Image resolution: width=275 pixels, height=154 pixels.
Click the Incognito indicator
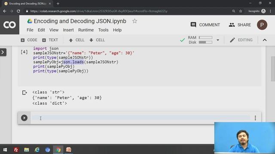[257, 11]
